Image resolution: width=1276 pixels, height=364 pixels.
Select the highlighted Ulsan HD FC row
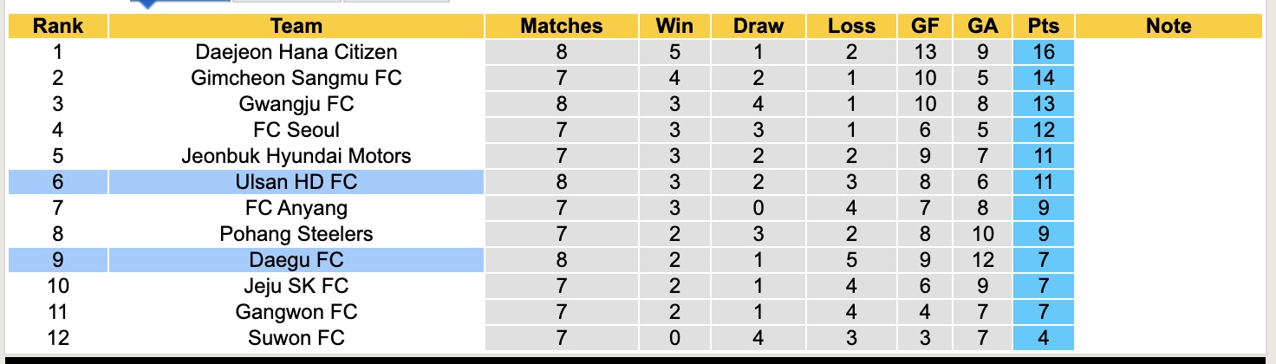point(296,182)
